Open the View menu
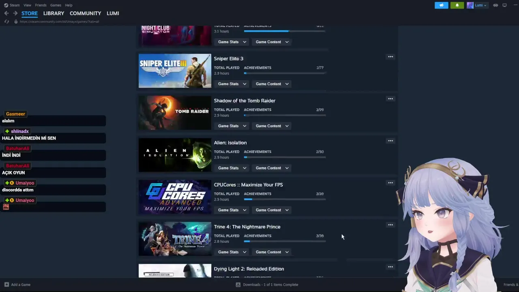This screenshot has height=292, width=519. (27, 5)
